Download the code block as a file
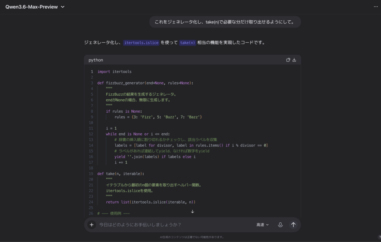This screenshot has width=381, height=242. coord(294,60)
